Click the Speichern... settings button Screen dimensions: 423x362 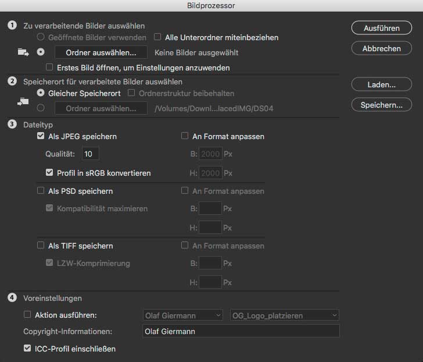pyautogui.click(x=381, y=105)
